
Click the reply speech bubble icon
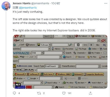[x=14, y=93]
